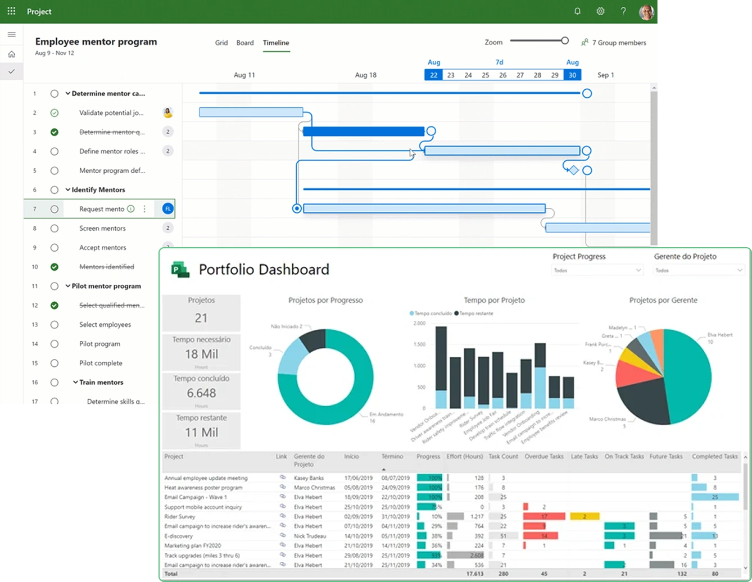Click Support mobile account inquiry row
Image resolution: width=752 pixels, height=582 pixels.
(x=203, y=507)
